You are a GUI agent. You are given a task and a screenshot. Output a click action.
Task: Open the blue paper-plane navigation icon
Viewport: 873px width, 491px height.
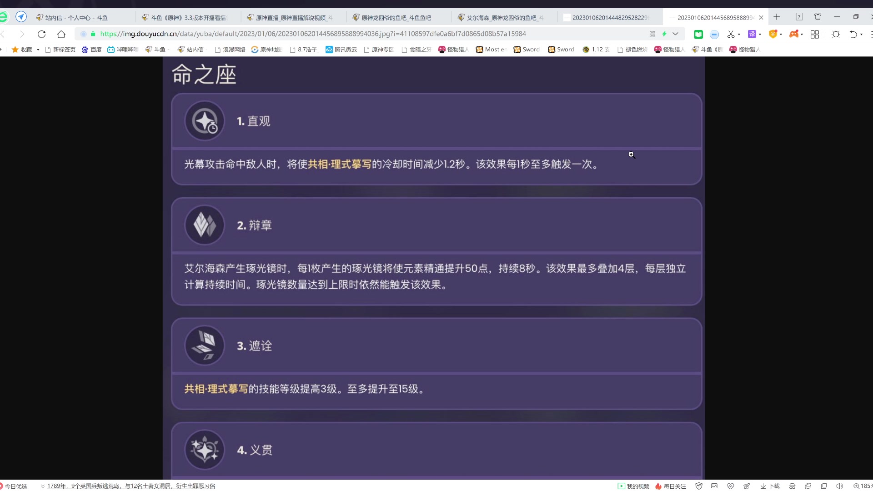pyautogui.click(x=21, y=17)
